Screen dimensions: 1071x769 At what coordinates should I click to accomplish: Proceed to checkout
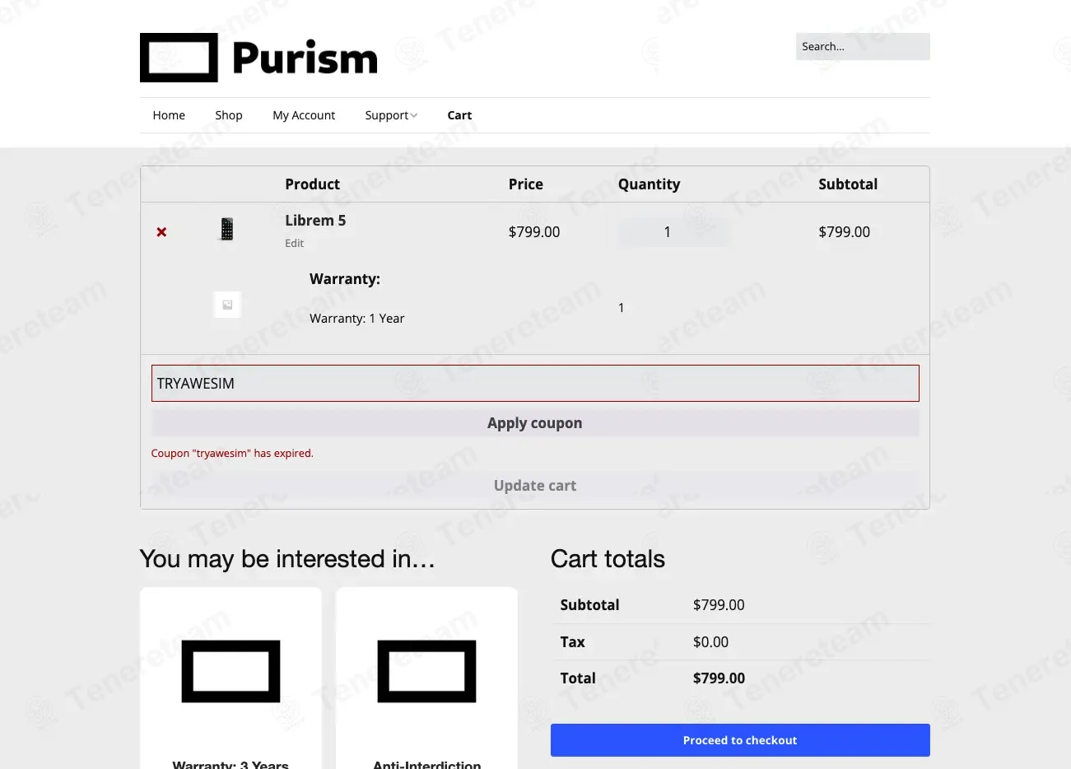[x=740, y=740]
